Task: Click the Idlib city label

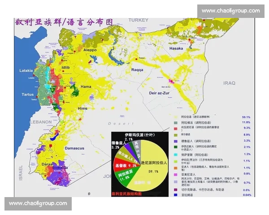Action: tap(66, 68)
